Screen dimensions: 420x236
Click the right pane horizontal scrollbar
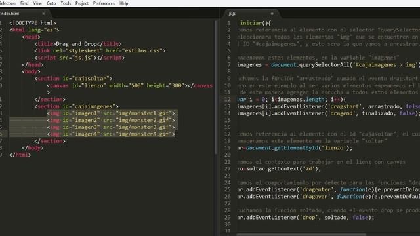click(x=301, y=235)
